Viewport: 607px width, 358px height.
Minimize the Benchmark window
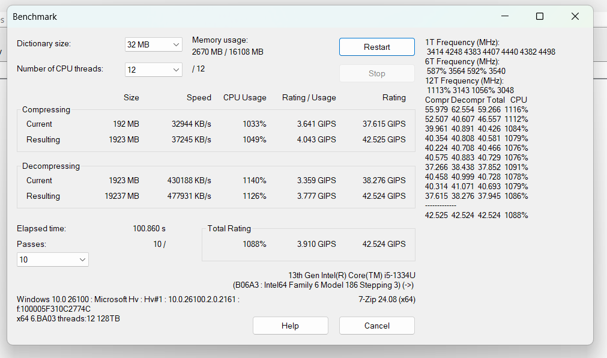point(505,16)
